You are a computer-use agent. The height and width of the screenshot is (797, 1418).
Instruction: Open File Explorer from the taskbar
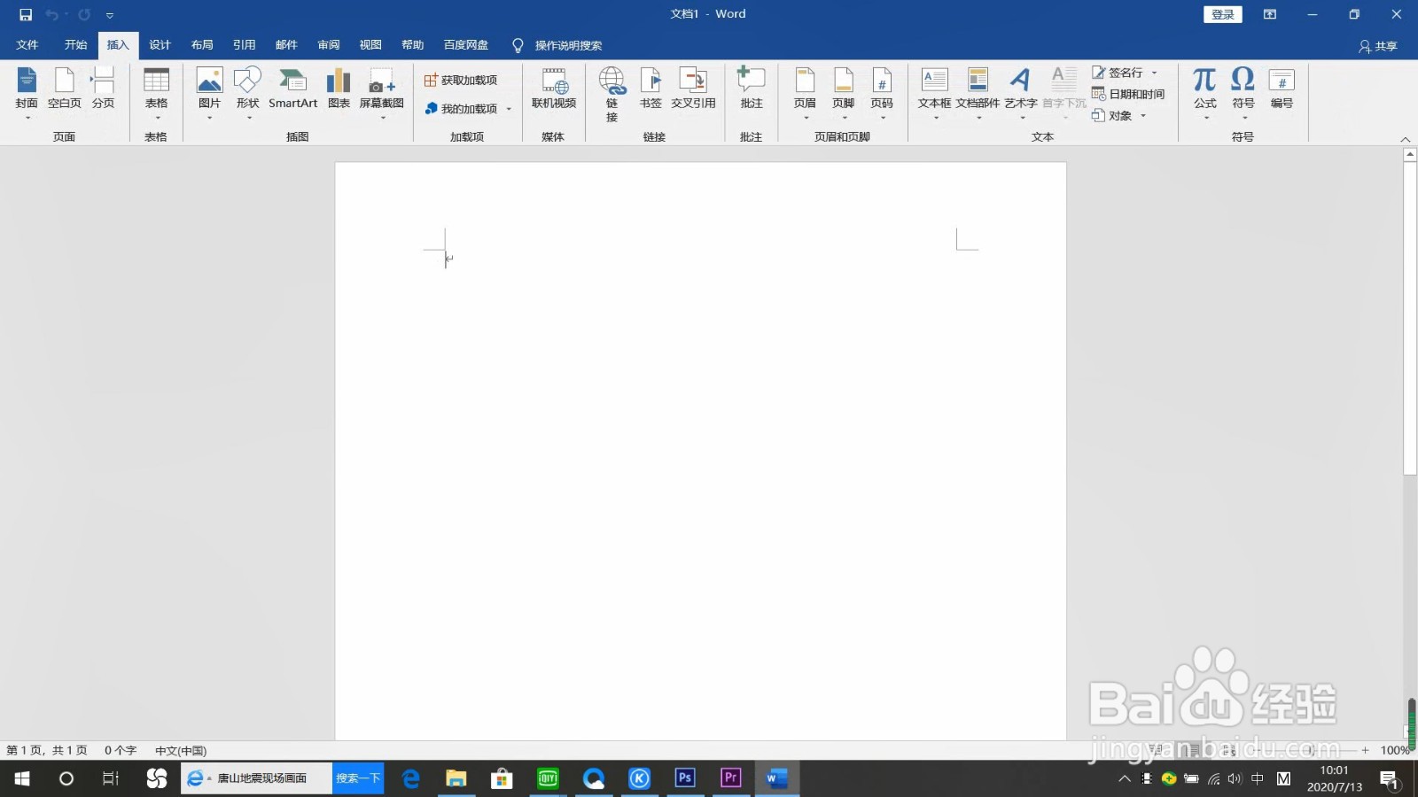(x=456, y=778)
